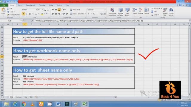Screen dimensions: 191x107
Task: Click inside the formula bar text
Action: tap(89, 21)
